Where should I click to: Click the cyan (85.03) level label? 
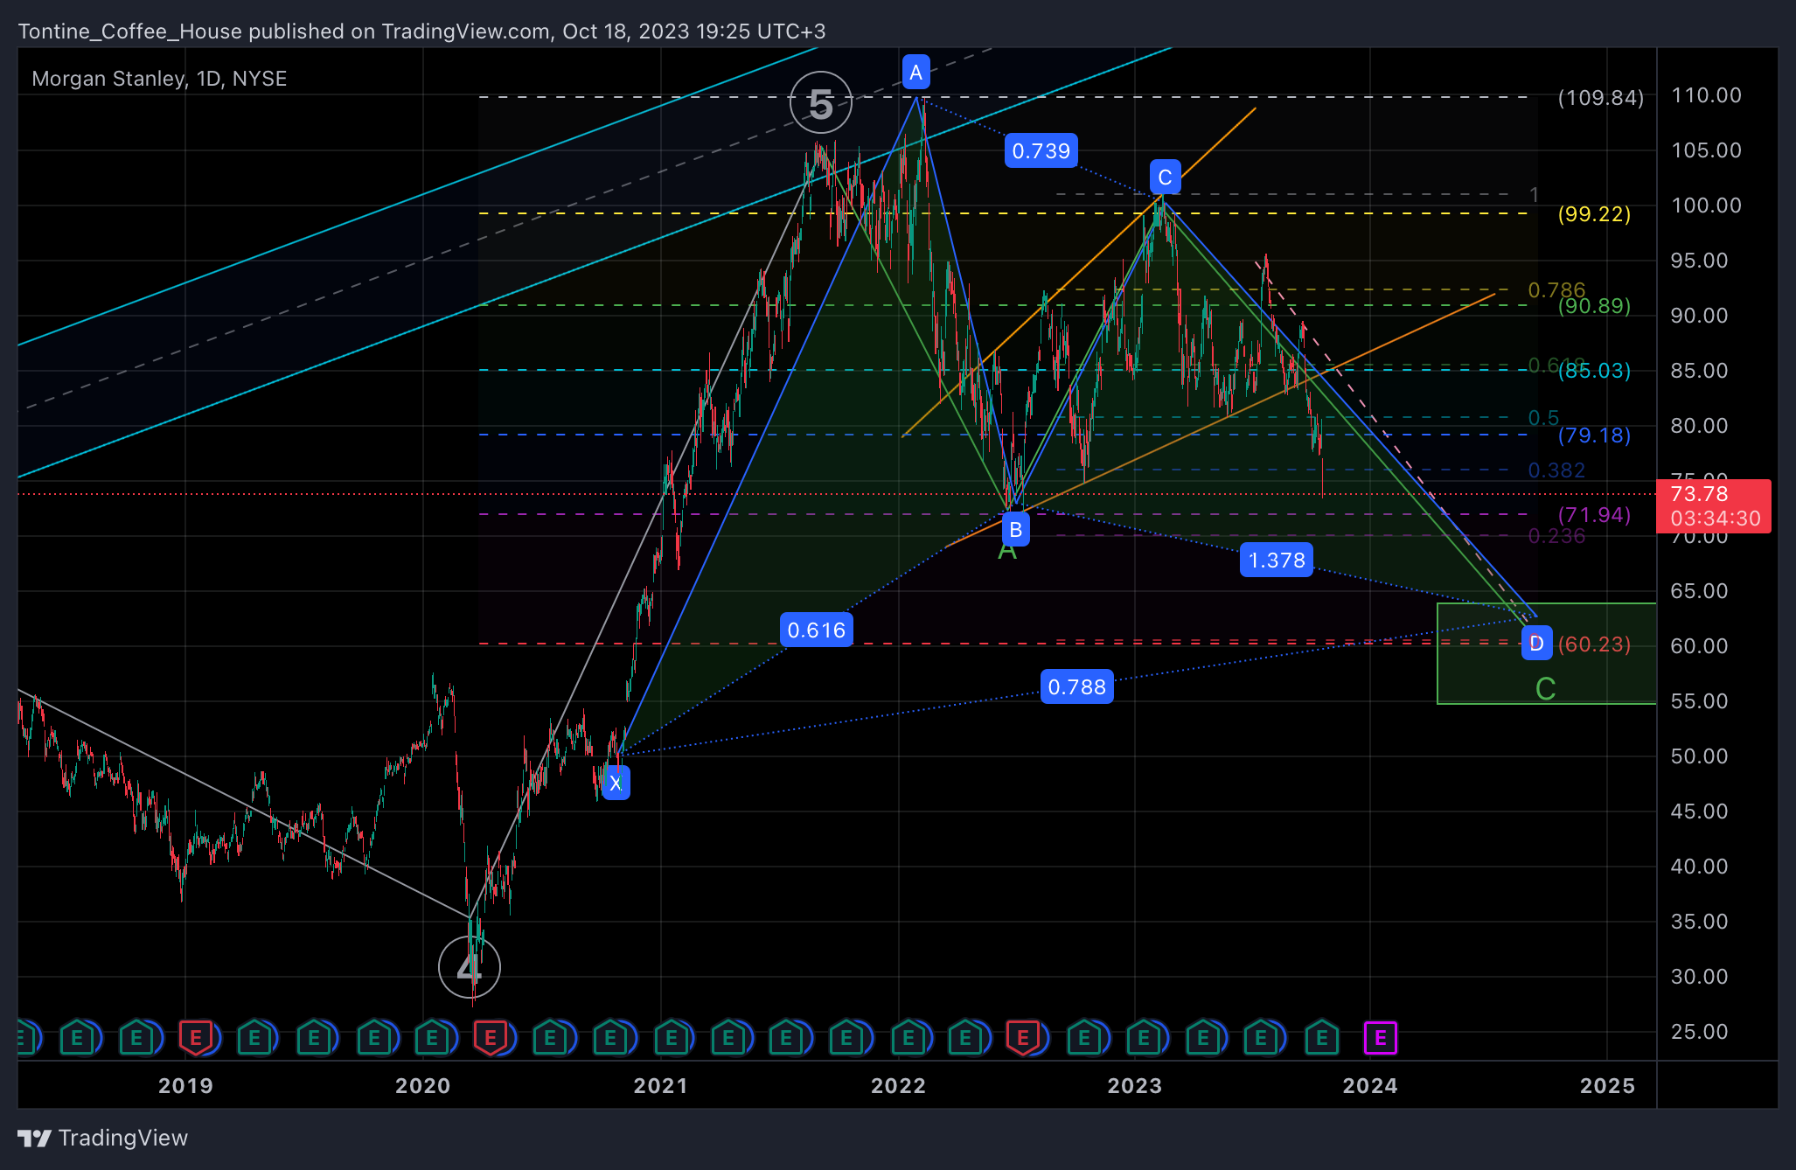pos(1594,371)
